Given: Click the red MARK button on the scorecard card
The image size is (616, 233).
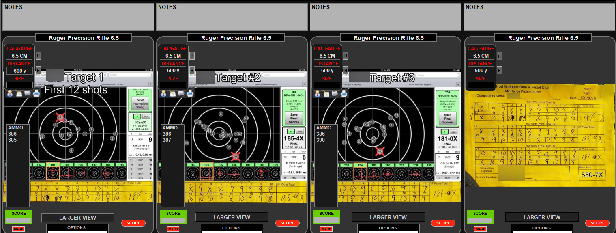Looking at the screenshot, I should (480, 229).
